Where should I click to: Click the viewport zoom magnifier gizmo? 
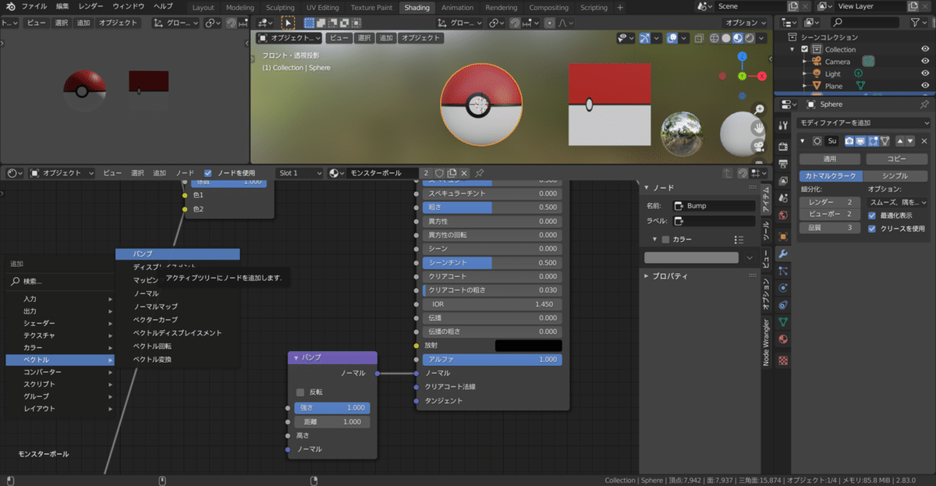(x=758, y=110)
